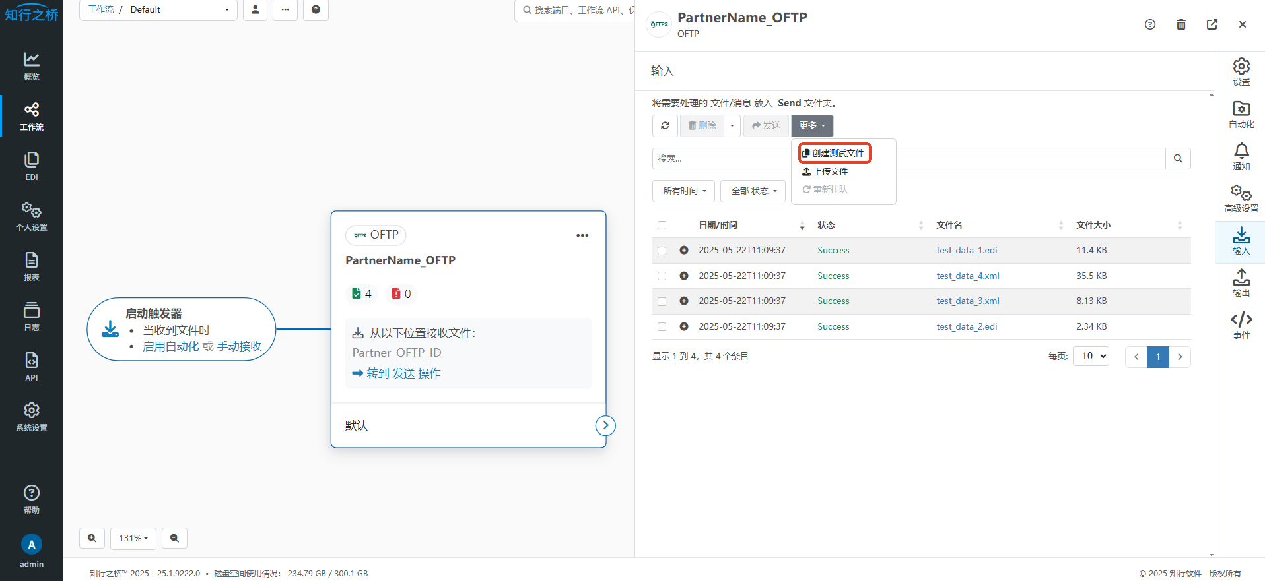Delete the connector using trash icon
1265x581 pixels.
pyautogui.click(x=1180, y=24)
